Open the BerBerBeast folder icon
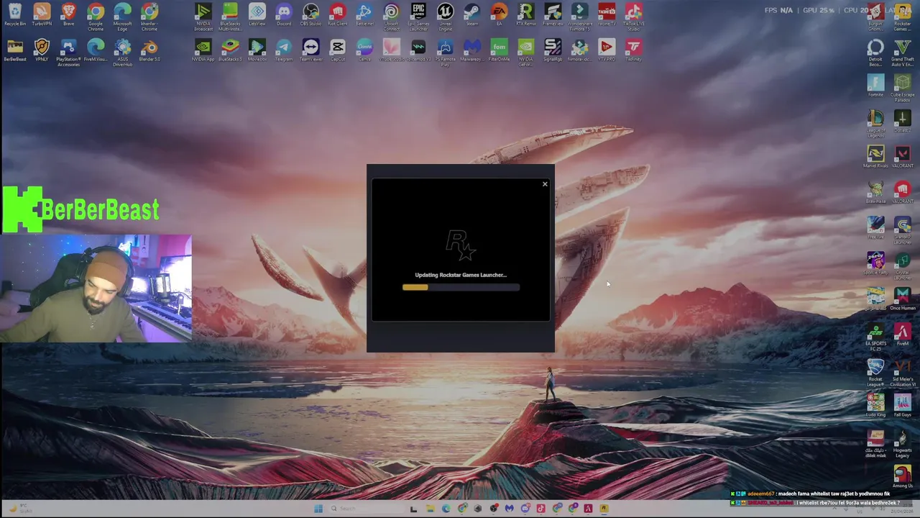This screenshot has width=920, height=518. coord(15,50)
